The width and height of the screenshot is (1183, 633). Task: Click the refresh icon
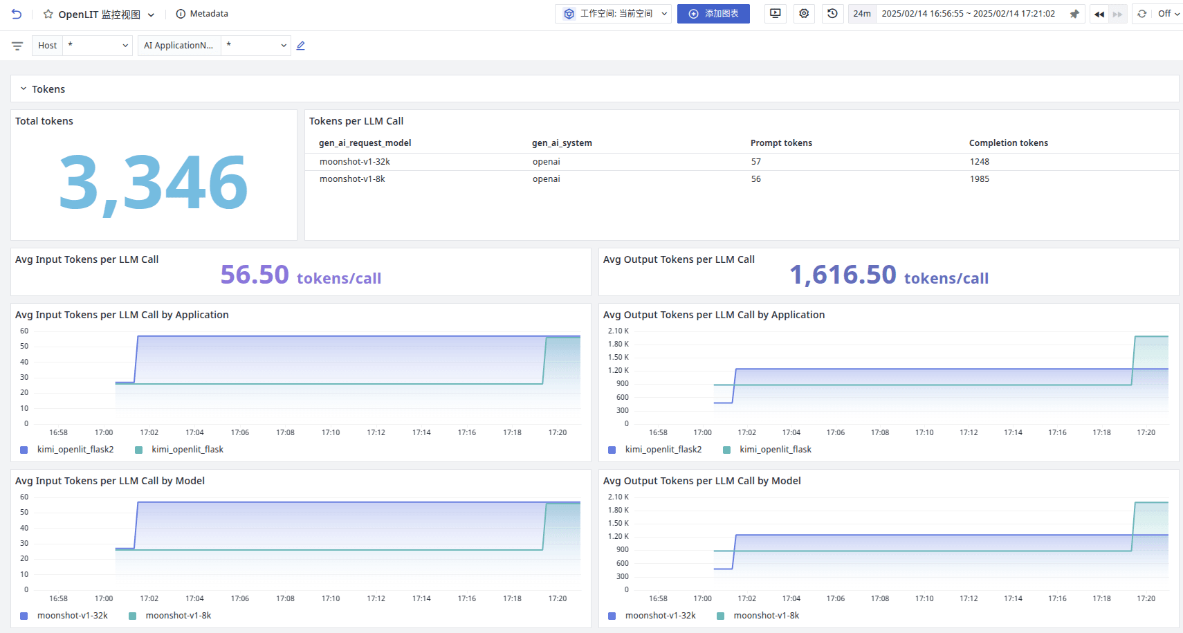[1142, 14]
